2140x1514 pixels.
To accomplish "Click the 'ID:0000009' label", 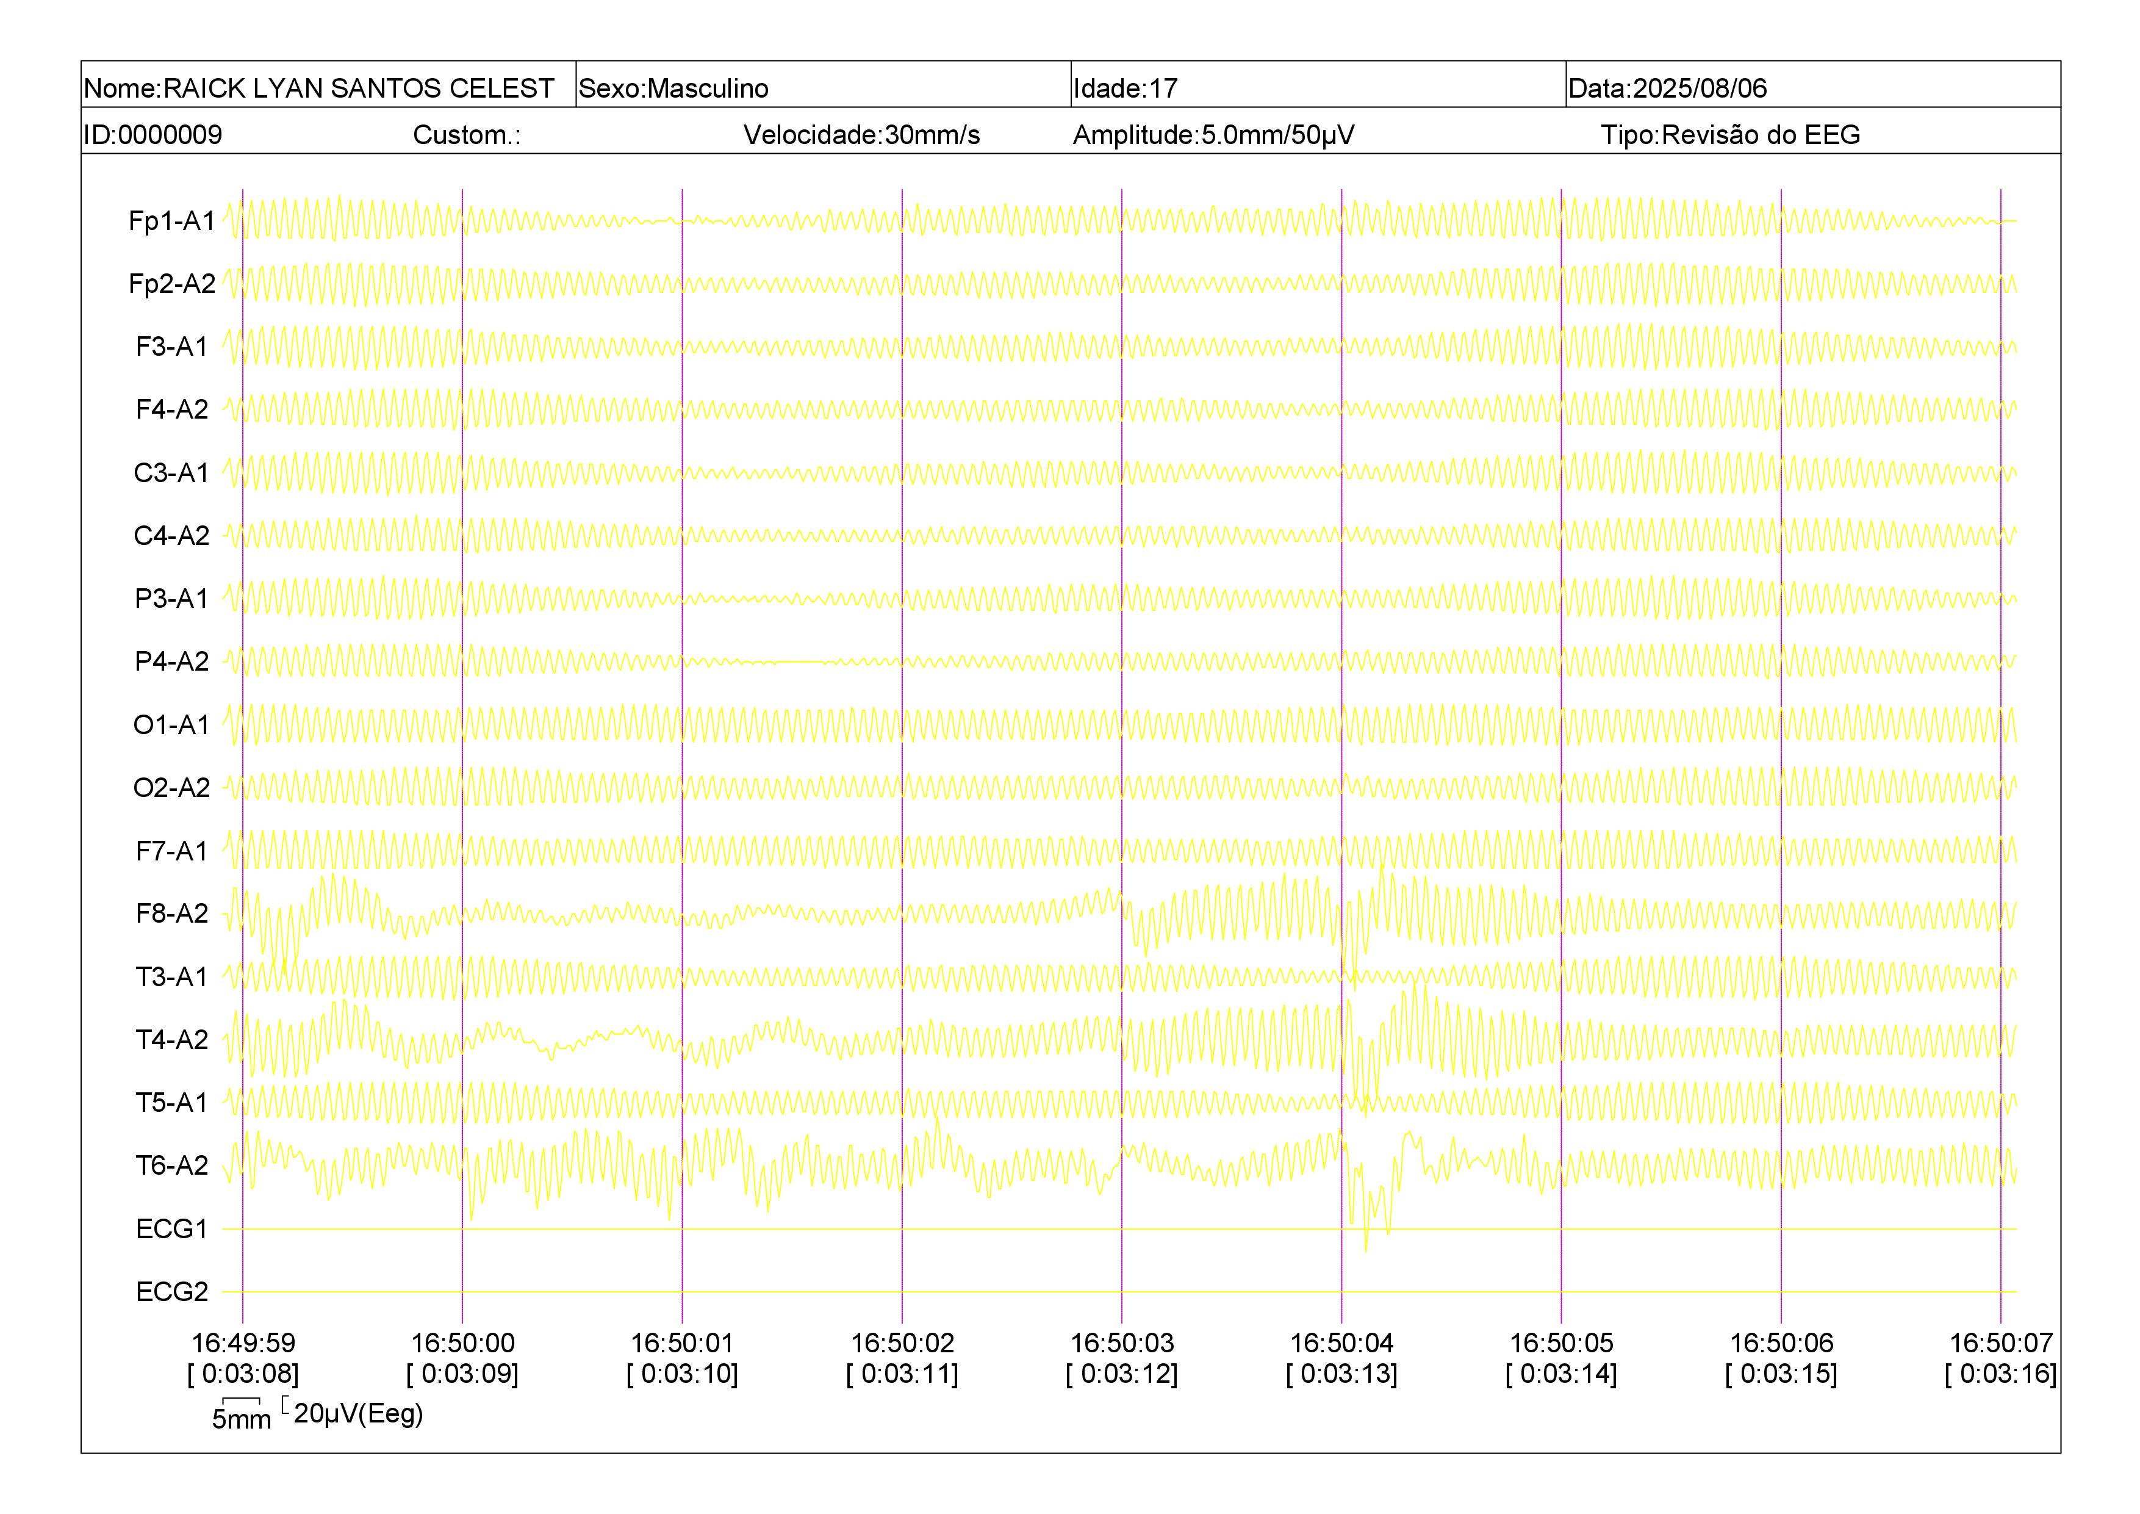I will (x=153, y=134).
